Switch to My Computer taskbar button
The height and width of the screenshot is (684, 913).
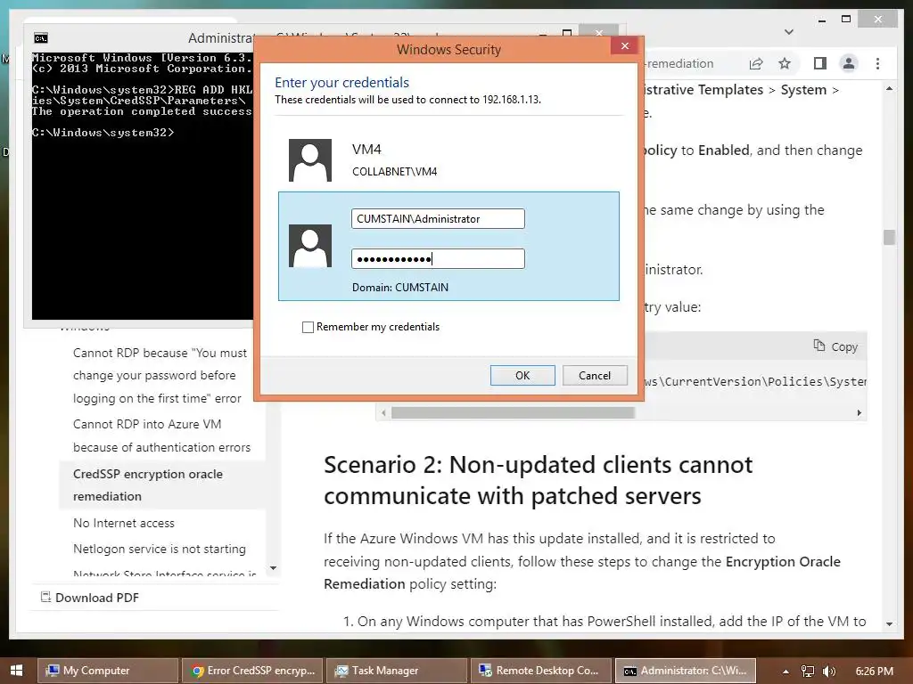pos(108,670)
